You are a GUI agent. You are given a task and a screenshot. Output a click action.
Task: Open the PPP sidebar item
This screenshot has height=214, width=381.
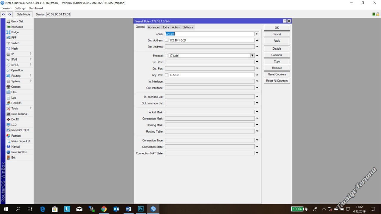14,38
